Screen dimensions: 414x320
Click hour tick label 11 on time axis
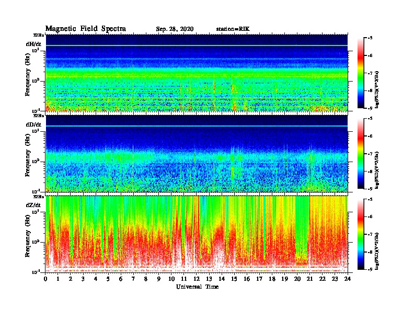pyautogui.click(x=184, y=279)
